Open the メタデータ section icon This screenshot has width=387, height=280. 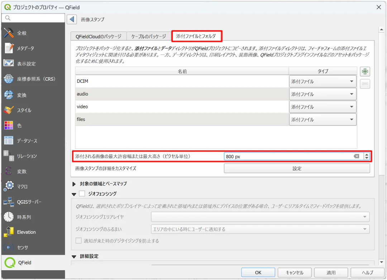pyautogui.click(x=9, y=48)
